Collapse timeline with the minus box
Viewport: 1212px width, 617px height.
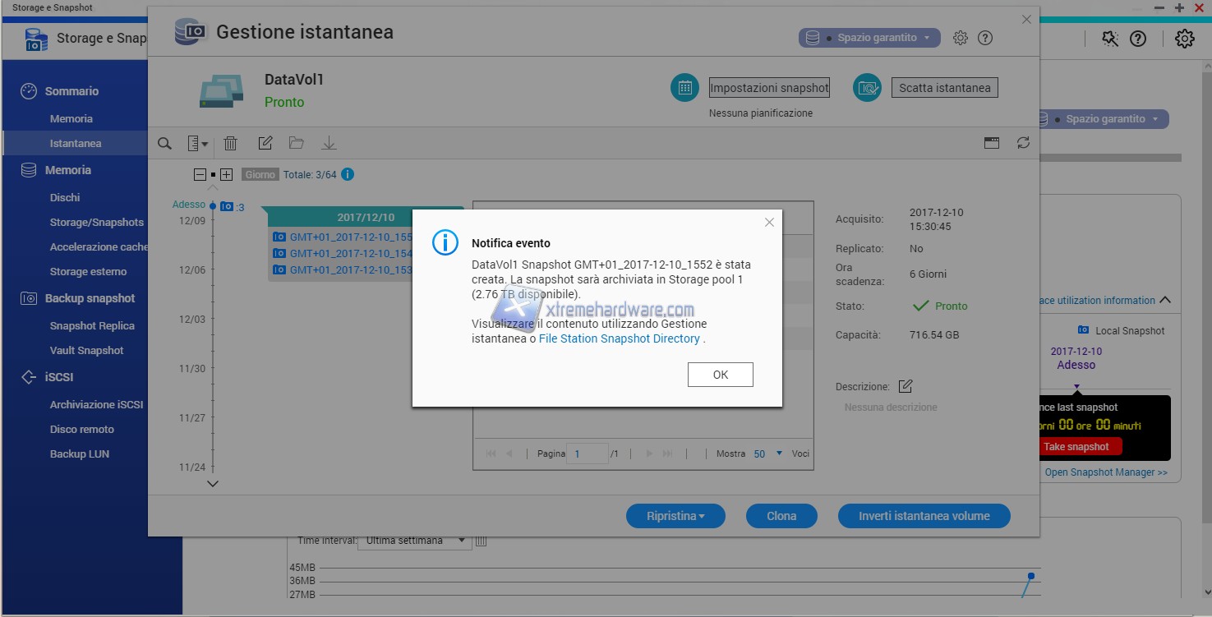coord(200,175)
